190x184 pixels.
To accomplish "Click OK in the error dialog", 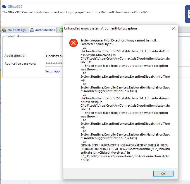I will pos(163,174).
